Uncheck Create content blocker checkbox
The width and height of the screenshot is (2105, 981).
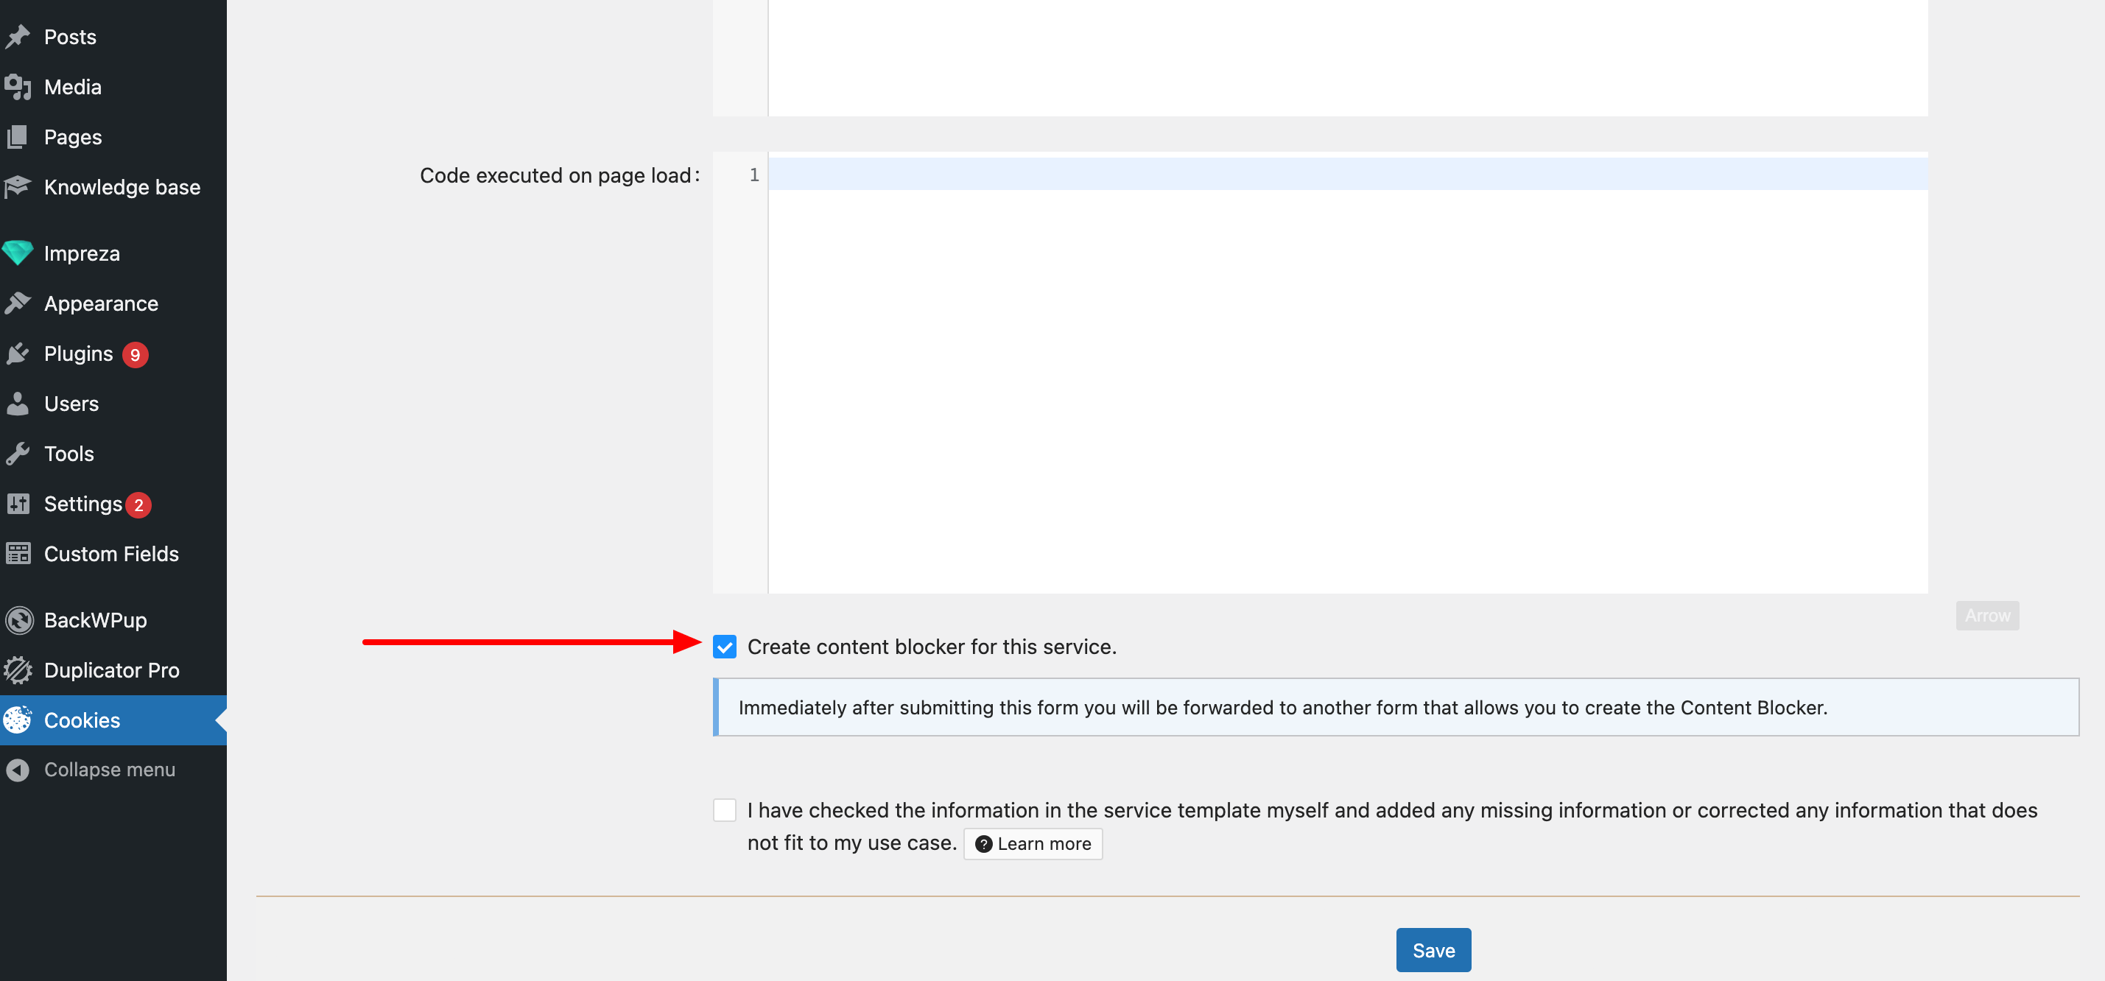[724, 646]
